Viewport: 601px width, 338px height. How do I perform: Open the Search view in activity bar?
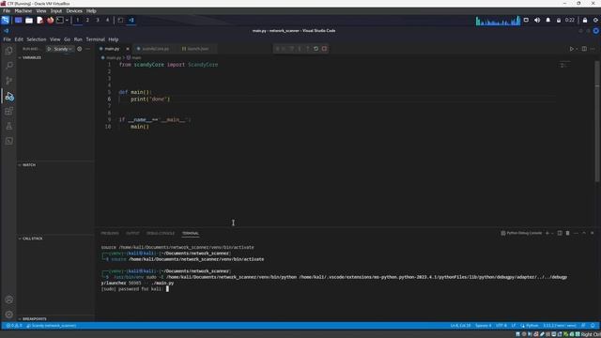pyautogui.click(x=8, y=66)
